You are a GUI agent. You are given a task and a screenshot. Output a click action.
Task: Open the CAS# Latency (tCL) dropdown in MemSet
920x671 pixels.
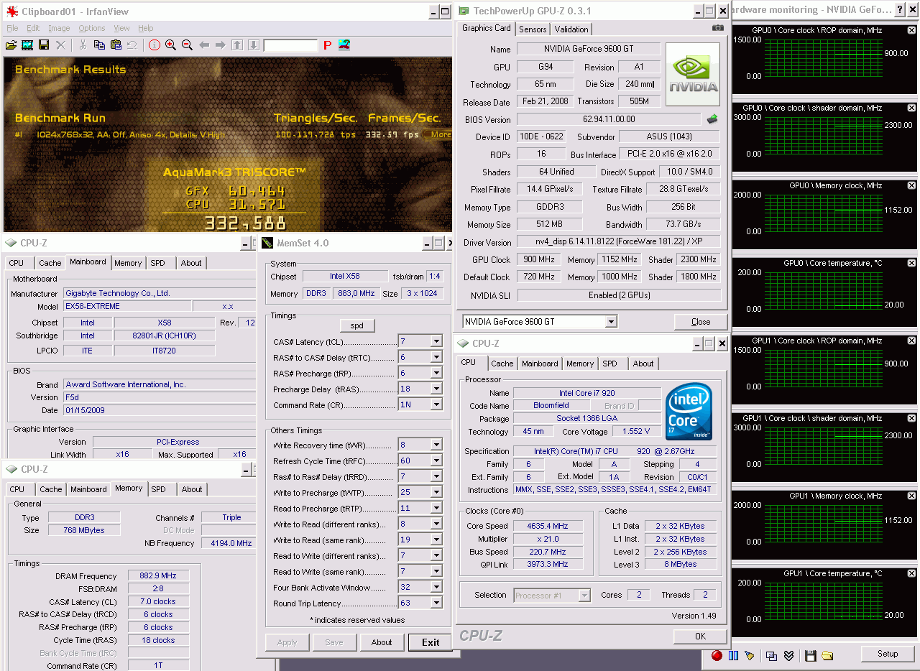[436, 341]
